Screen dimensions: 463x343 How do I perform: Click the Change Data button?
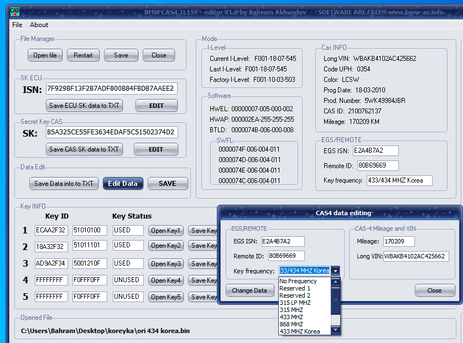coord(249,290)
